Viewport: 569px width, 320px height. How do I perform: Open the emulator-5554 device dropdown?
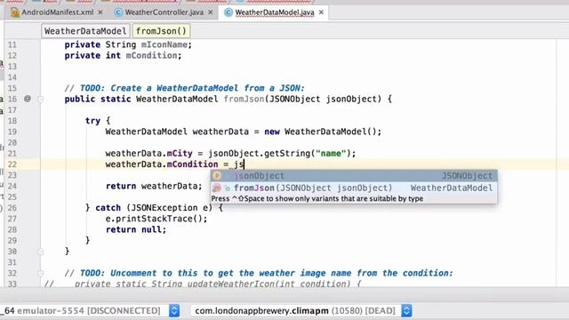coord(174,311)
